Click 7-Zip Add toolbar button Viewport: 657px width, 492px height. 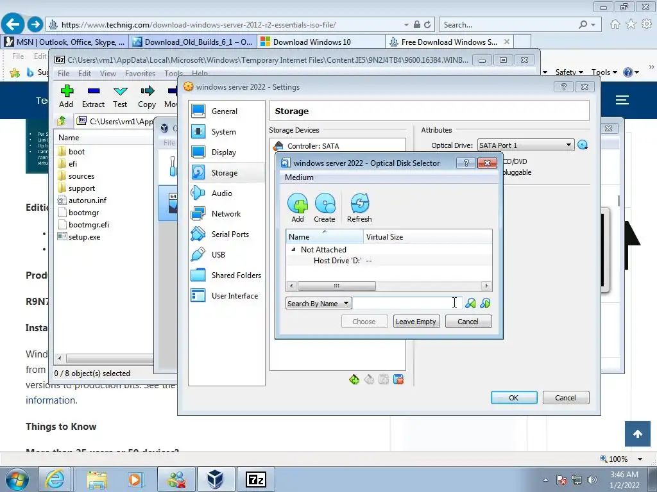(x=66, y=96)
